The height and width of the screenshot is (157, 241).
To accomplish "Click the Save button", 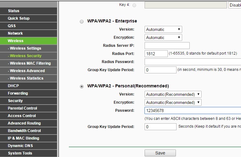I will click(160, 153).
